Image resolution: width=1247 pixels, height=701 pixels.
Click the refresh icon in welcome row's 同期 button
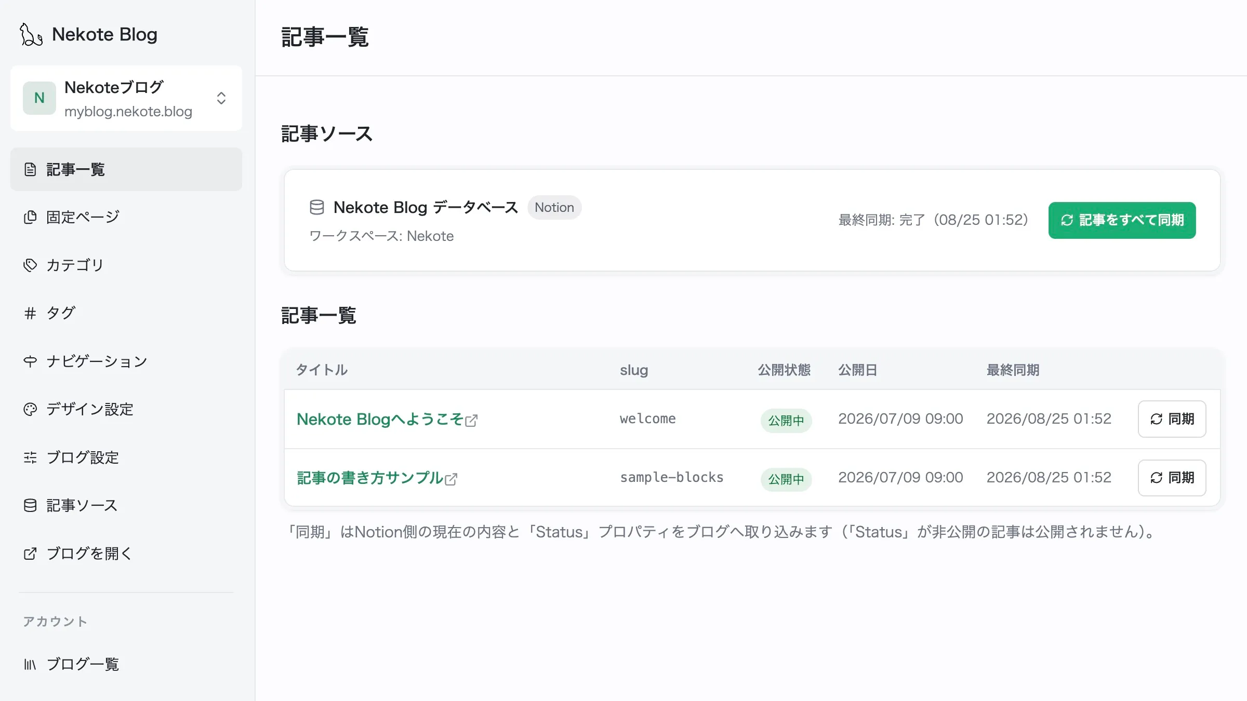[x=1156, y=419]
